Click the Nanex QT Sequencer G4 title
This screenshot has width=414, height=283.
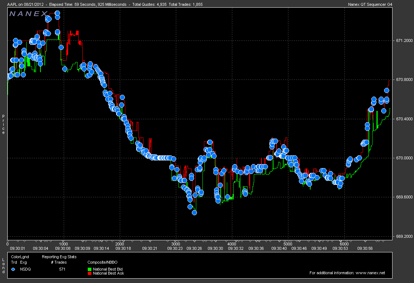[x=370, y=4]
